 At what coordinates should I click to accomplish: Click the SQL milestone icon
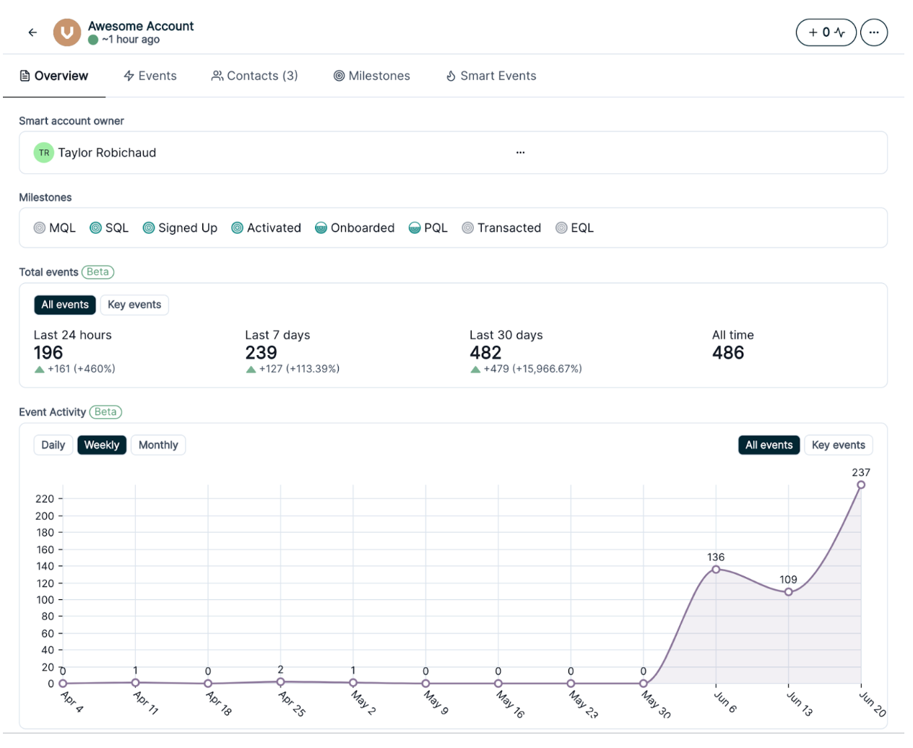click(95, 228)
